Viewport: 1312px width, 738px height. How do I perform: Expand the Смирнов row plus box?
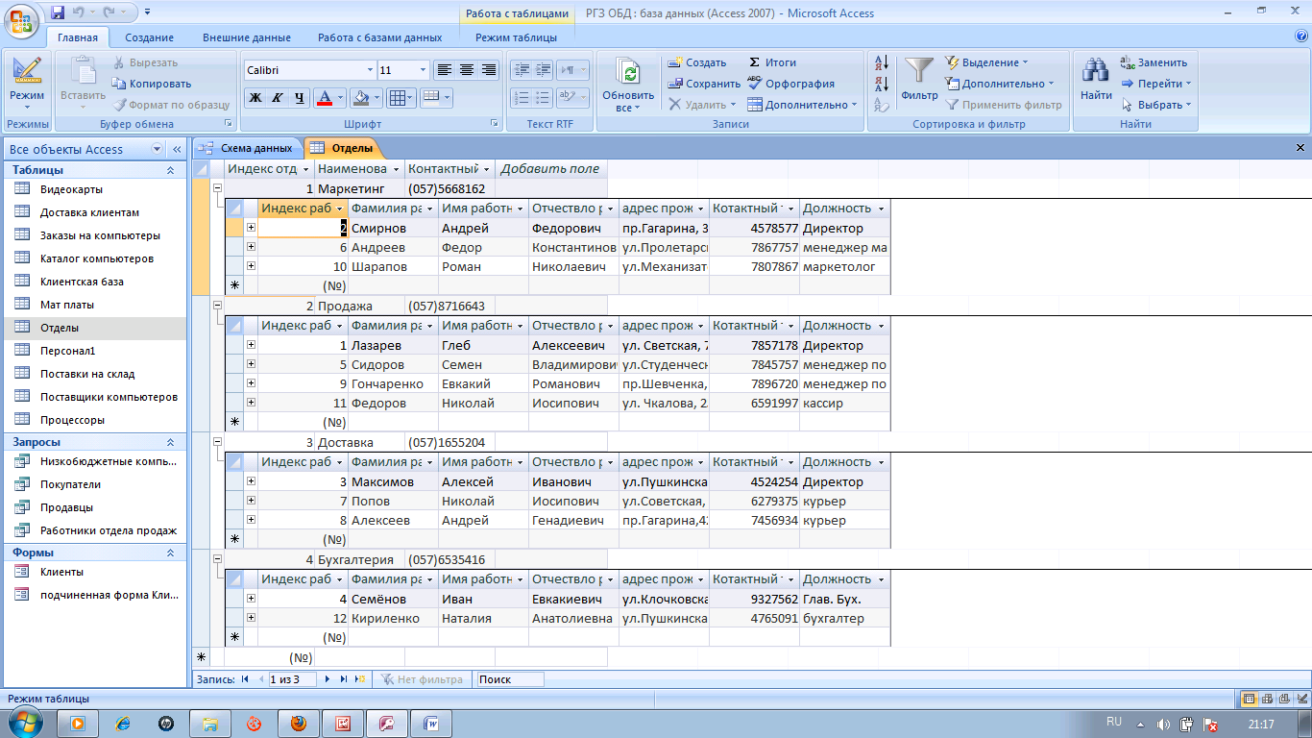[251, 228]
